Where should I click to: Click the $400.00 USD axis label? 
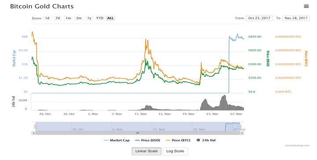pyautogui.click(x=255, y=64)
